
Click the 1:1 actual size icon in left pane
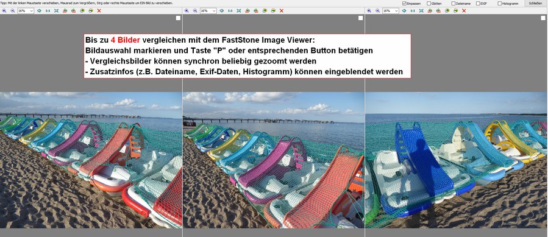[x=48, y=11]
